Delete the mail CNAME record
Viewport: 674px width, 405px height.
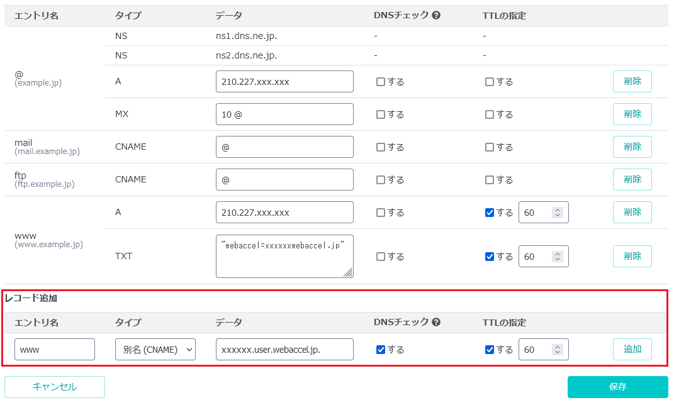click(x=632, y=147)
